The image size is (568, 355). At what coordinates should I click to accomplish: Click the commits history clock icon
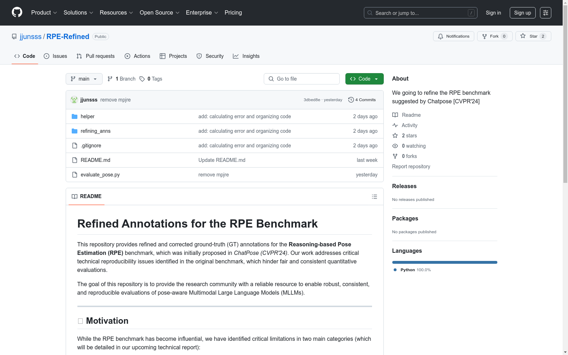coord(351,100)
